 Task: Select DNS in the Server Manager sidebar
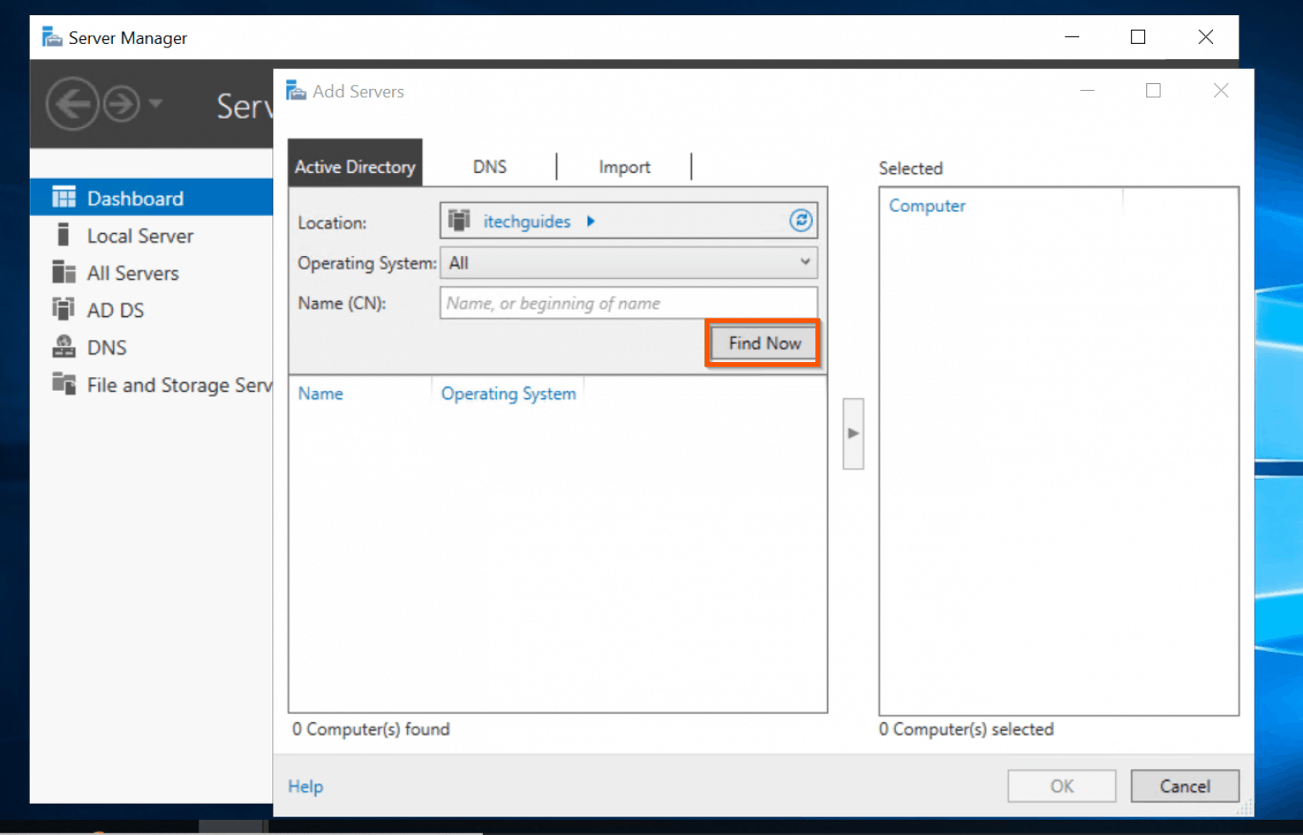(x=107, y=347)
